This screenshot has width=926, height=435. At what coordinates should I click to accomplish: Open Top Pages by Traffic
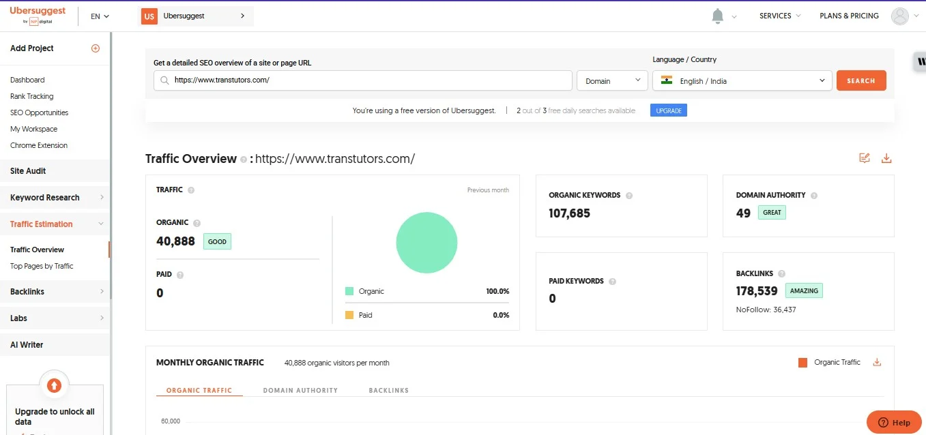click(42, 266)
